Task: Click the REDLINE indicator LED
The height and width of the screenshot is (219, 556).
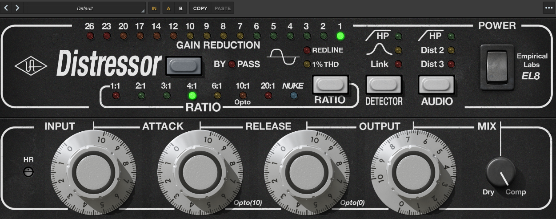Action: coord(307,50)
